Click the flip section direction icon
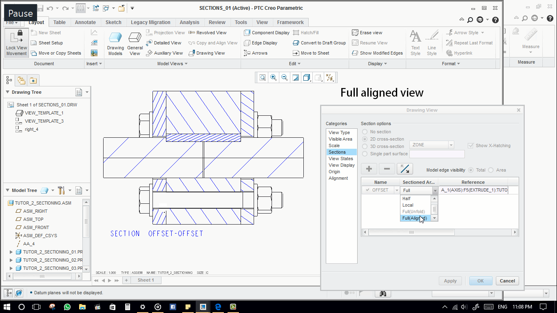The height and width of the screenshot is (313, 557). pyautogui.click(x=404, y=169)
